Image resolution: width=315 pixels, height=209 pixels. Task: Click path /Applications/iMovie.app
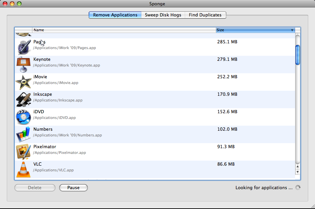tap(56, 83)
